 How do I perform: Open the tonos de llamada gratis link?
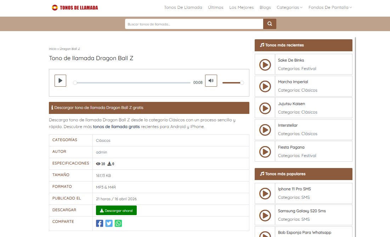(x=117, y=127)
